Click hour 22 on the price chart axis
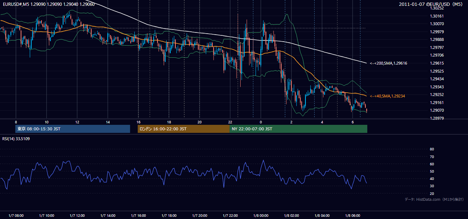Viewport: 468px width, 219px height. point(230,122)
